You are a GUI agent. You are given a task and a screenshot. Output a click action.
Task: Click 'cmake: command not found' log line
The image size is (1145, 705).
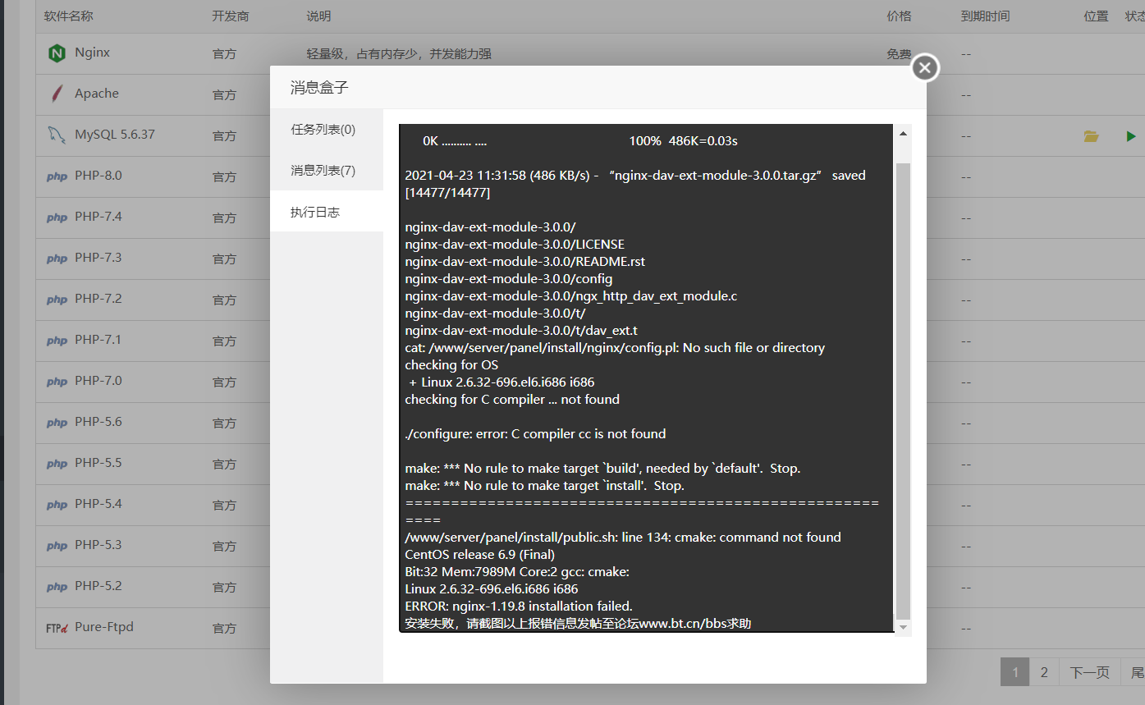tap(623, 538)
